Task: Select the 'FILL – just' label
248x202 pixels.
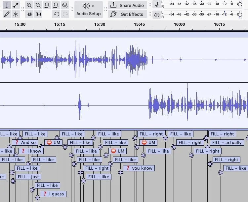Action: pyautogui.click(x=28, y=177)
